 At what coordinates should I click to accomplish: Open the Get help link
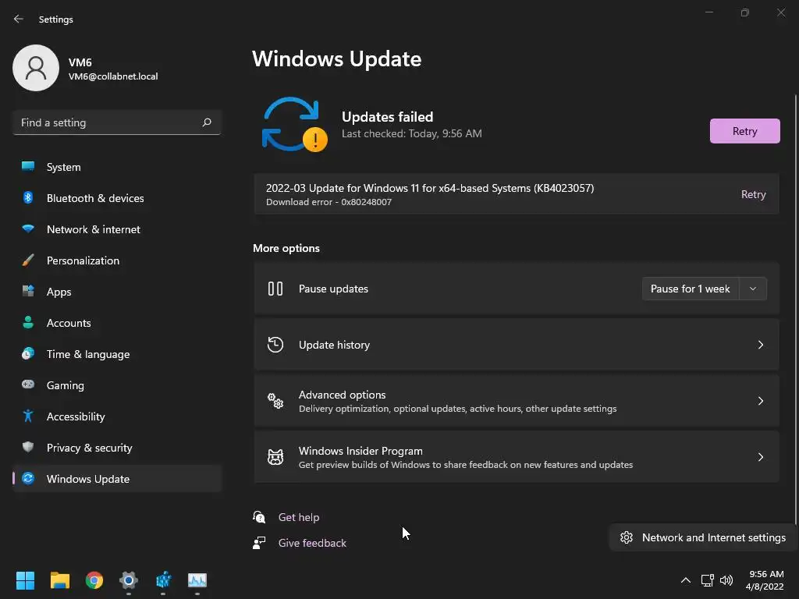click(299, 517)
